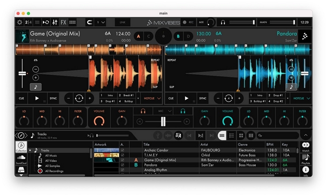Open the SoundCloud tab
The height and width of the screenshot is (196, 327).
pyautogui.click(x=21, y=159)
